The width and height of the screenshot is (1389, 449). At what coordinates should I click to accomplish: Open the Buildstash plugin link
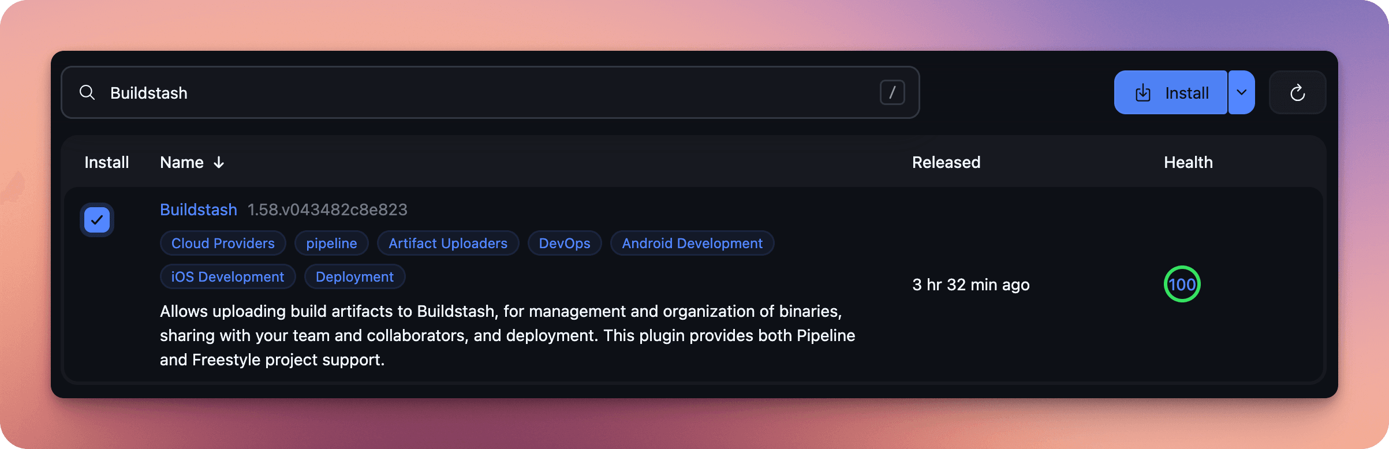click(199, 209)
